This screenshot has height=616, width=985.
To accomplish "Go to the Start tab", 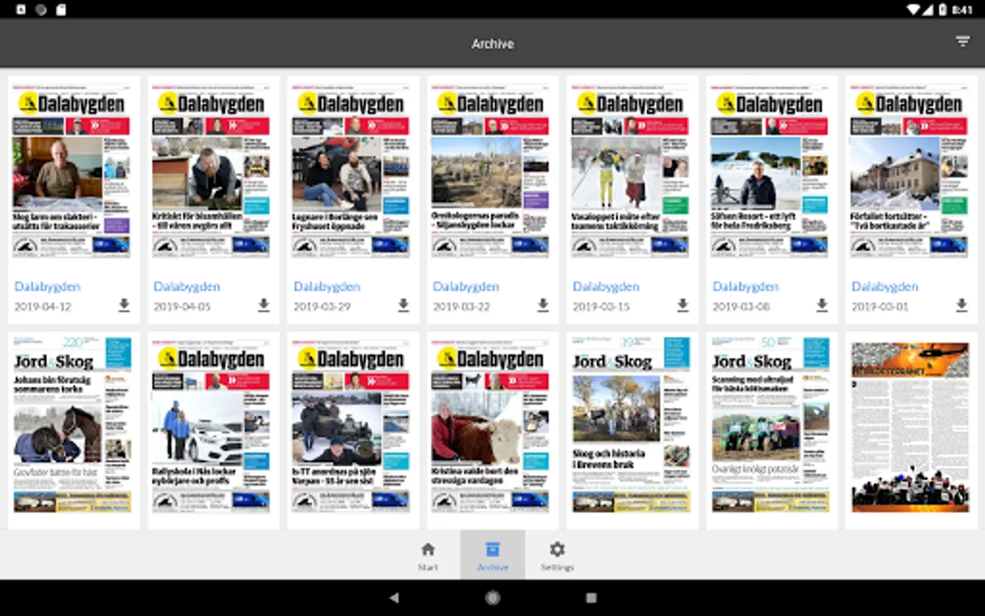I will click(x=428, y=555).
